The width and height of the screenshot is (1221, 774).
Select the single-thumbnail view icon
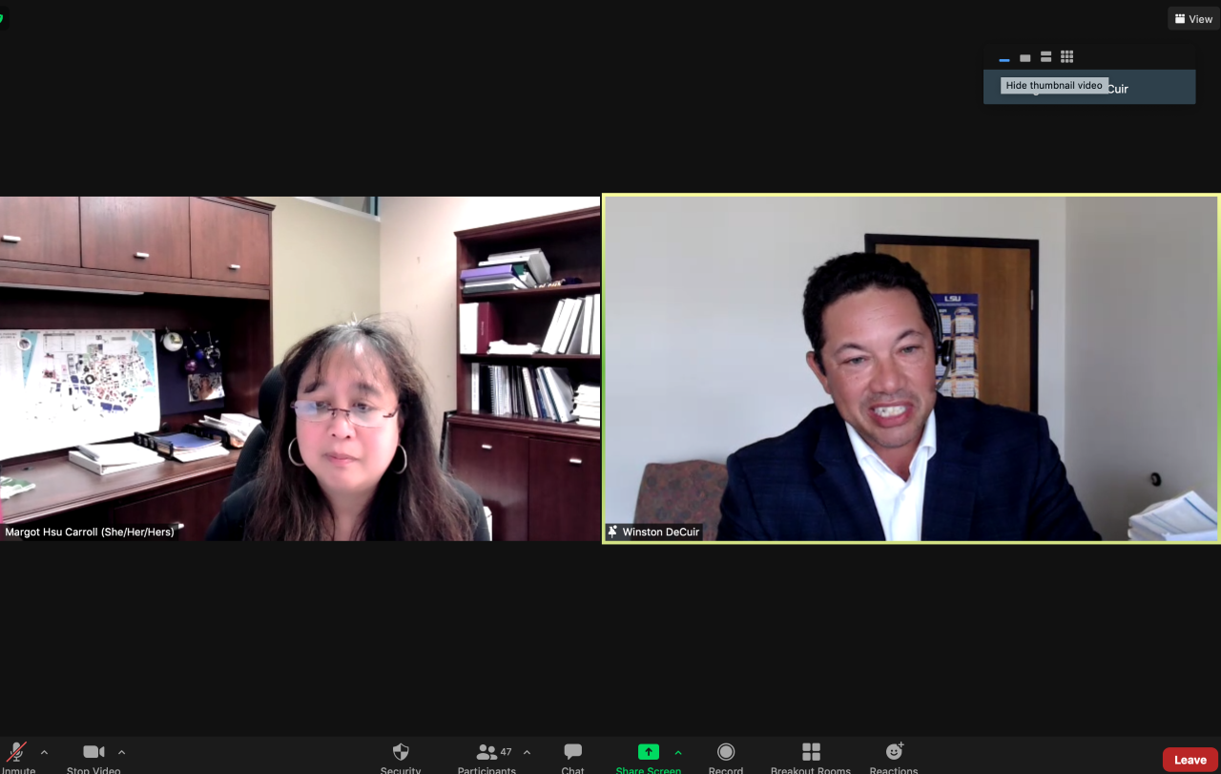point(1025,58)
